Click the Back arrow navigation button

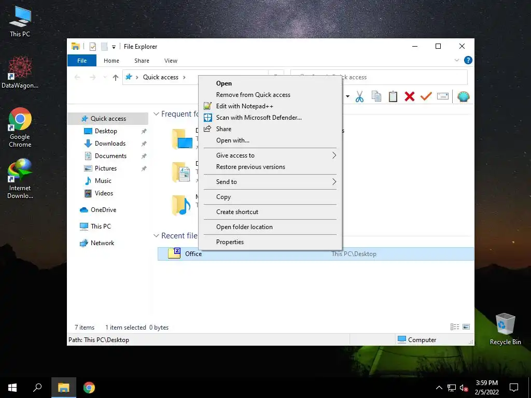point(77,78)
